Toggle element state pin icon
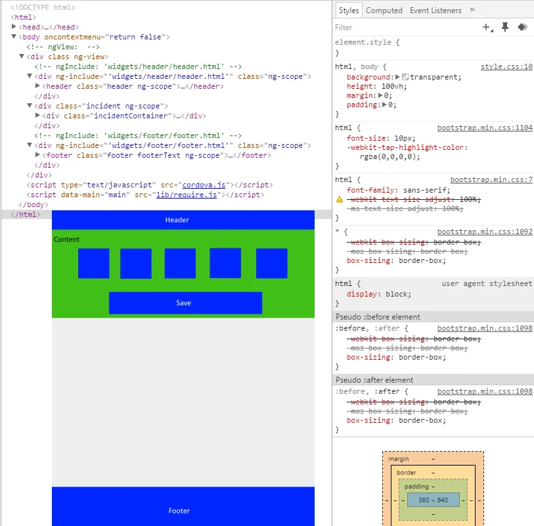The width and height of the screenshot is (534, 526). tap(505, 27)
